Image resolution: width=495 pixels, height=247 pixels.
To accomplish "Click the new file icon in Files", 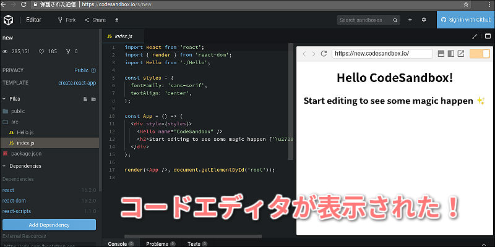I will pyautogui.click(x=85, y=99).
